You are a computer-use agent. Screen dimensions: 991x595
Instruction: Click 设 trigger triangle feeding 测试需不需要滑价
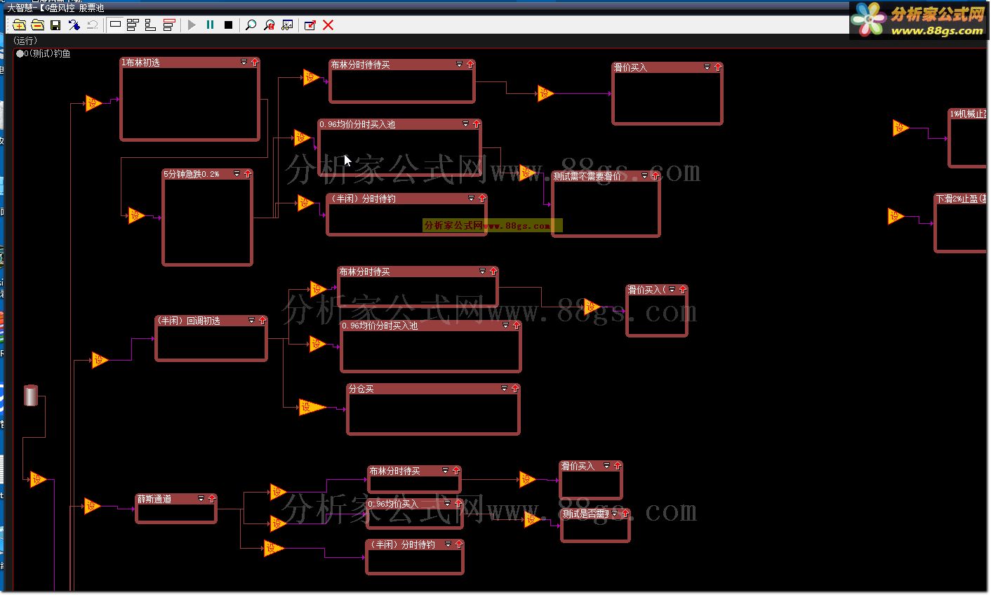[527, 173]
